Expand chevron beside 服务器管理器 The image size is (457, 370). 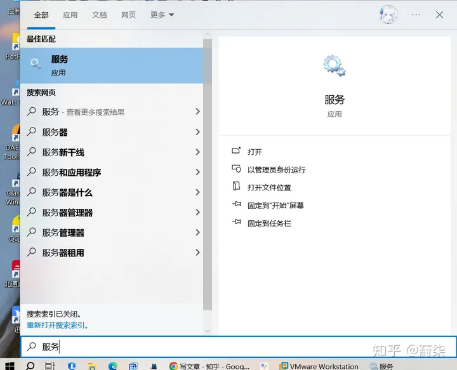tap(197, 213)
